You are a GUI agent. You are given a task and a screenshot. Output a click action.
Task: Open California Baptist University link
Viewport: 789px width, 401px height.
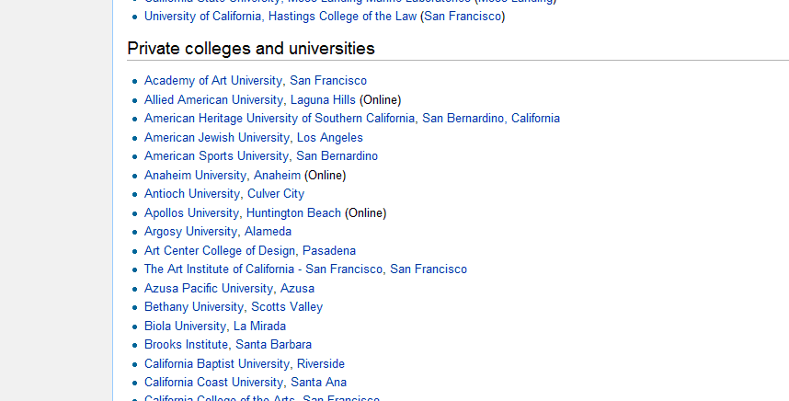217,364
